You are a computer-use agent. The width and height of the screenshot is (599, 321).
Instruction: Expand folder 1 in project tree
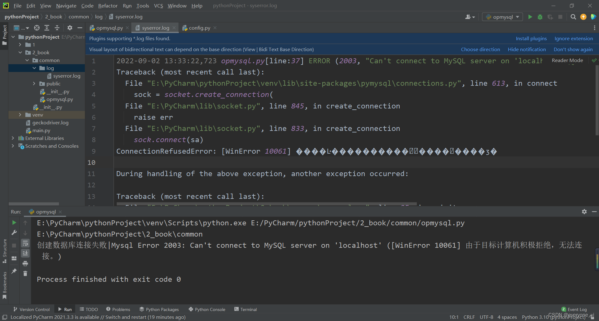click(20, 45)
